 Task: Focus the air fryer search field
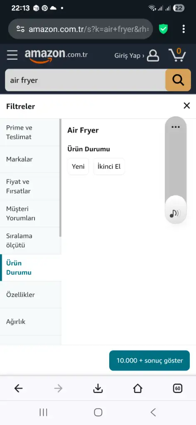[85, 80]
